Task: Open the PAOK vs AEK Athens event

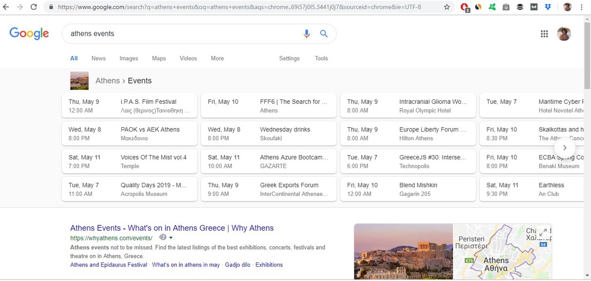Action: click(x=129, y=133)
